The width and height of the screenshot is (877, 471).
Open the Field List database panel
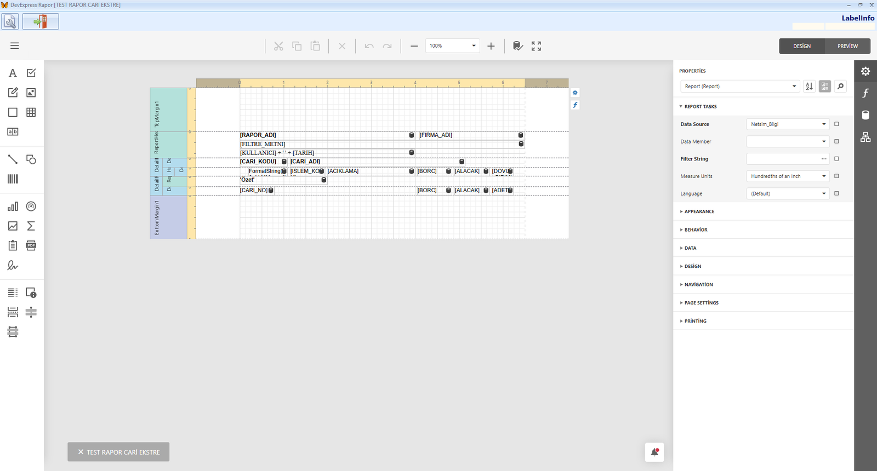coord(865,115)
